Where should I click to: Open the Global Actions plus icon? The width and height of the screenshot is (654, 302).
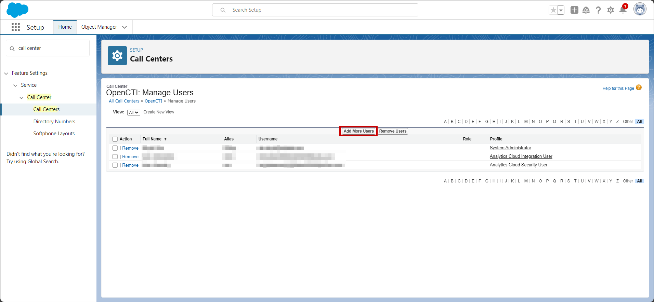574,10
